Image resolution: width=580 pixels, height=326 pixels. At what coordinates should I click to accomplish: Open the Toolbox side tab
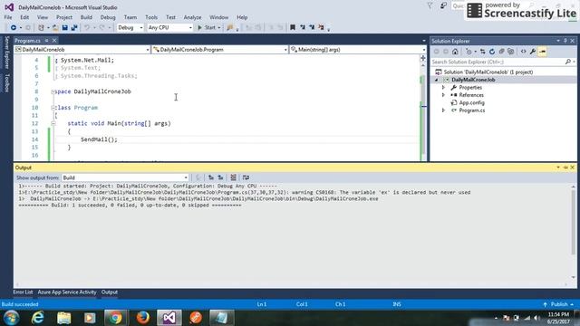coord(6,82)
